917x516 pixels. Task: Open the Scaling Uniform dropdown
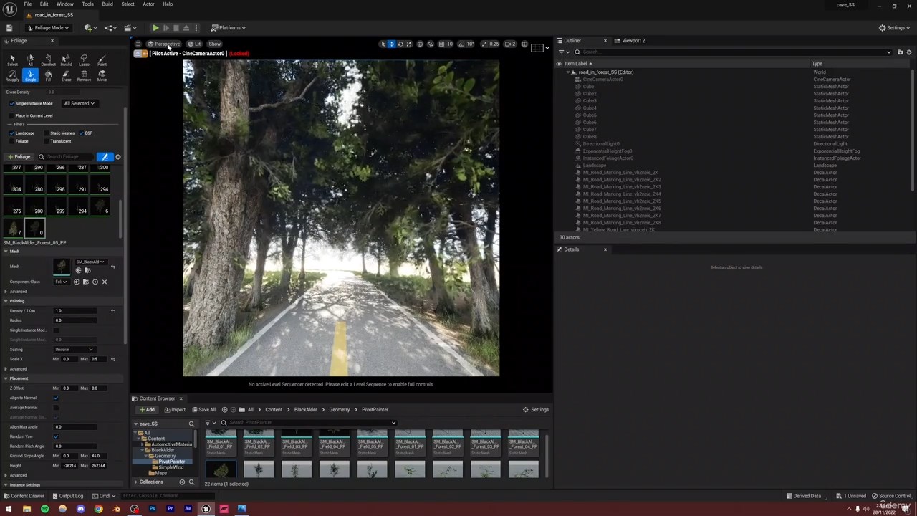[73, 350]
